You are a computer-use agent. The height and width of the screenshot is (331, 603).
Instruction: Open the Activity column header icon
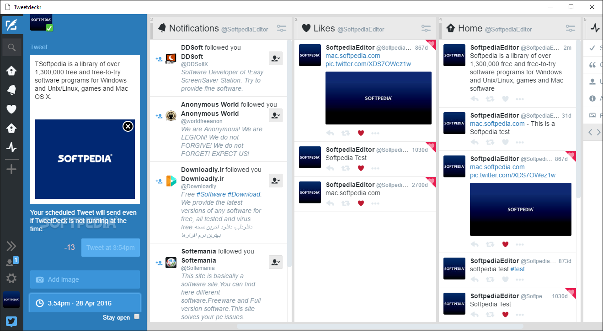tap(595, 28)
